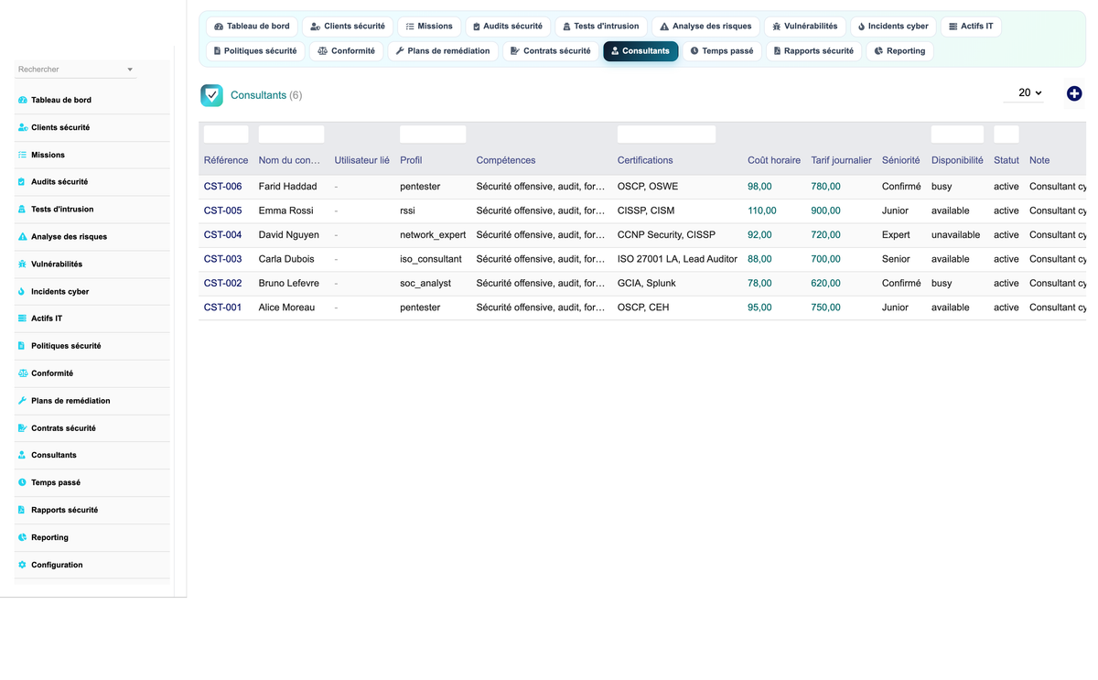Viewport: 1098px width, 680px height.
Task: Click the sidebar Reporting pie chart icon
Action: [22, 537]
